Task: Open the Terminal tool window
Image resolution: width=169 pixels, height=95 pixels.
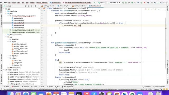Action: pyautogui.click(x=25, y=87)
